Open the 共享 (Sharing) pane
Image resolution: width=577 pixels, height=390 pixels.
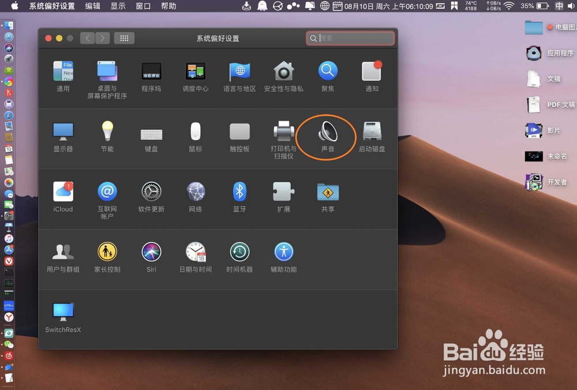(x=328, y=197)
